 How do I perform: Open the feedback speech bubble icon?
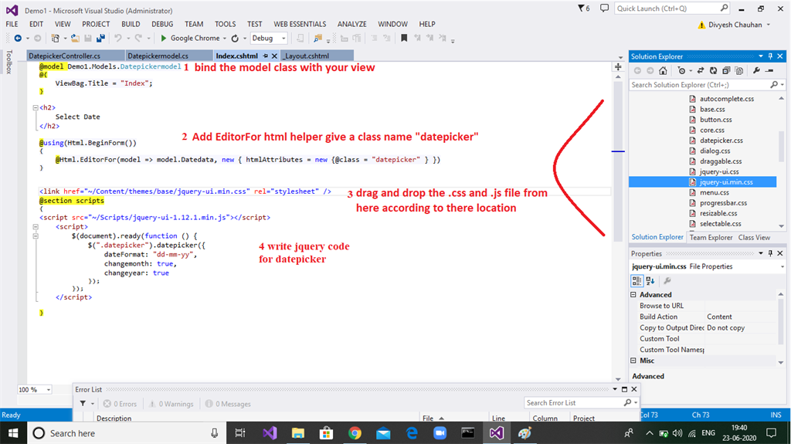604,8
